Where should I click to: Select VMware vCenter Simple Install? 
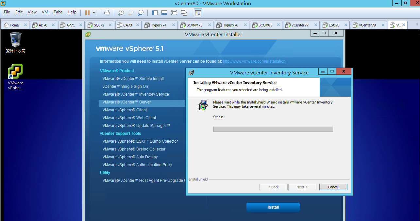click(x=133, y=79)
